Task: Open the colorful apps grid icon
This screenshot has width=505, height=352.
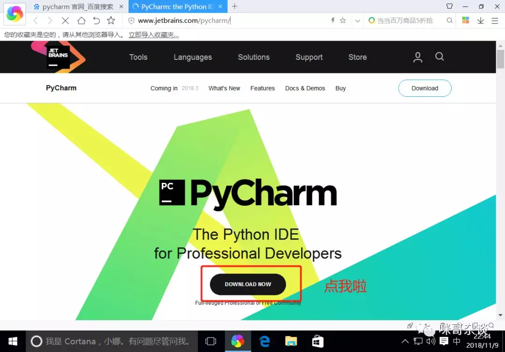Action: [x=465, y=20]
